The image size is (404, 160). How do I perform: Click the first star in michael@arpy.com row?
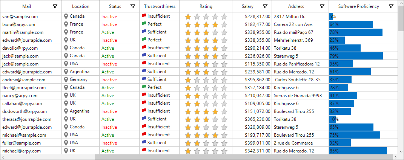[x=188, y=151]
